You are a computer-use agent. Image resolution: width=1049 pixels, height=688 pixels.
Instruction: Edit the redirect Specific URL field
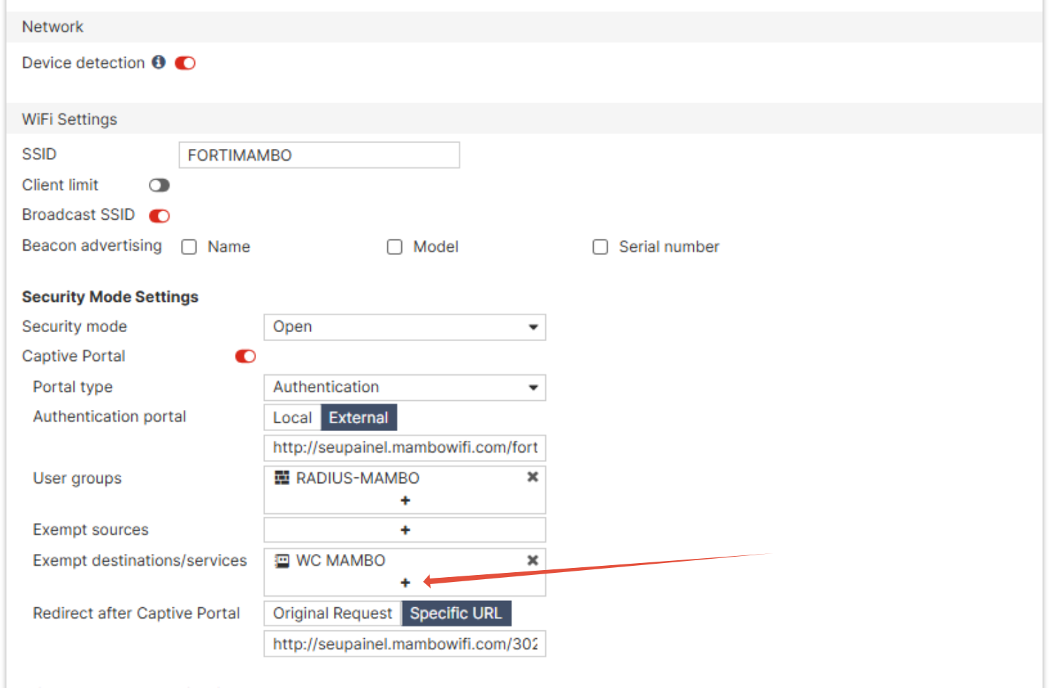(405, 644)
